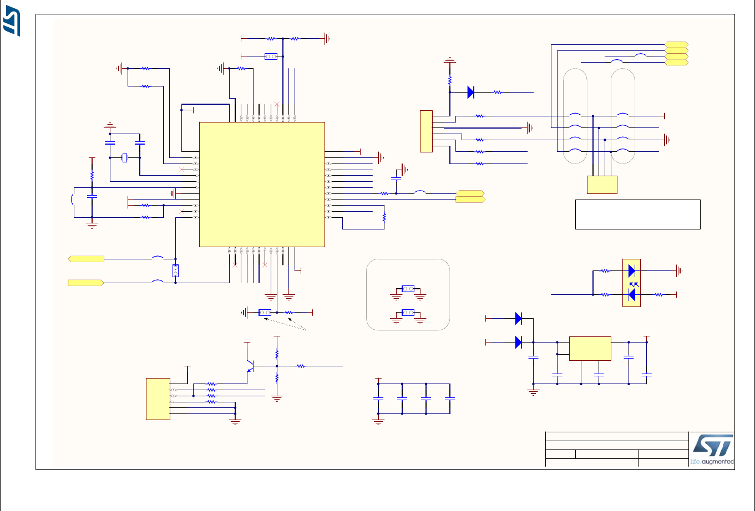Select the crystal oscillator symbol between two capacitors
The height and width of the screenshot is (511, 755).
click(x=125, y=158)
